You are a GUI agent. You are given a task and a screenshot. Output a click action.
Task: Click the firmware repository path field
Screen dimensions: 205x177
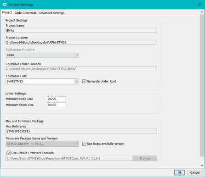(69, 158)
